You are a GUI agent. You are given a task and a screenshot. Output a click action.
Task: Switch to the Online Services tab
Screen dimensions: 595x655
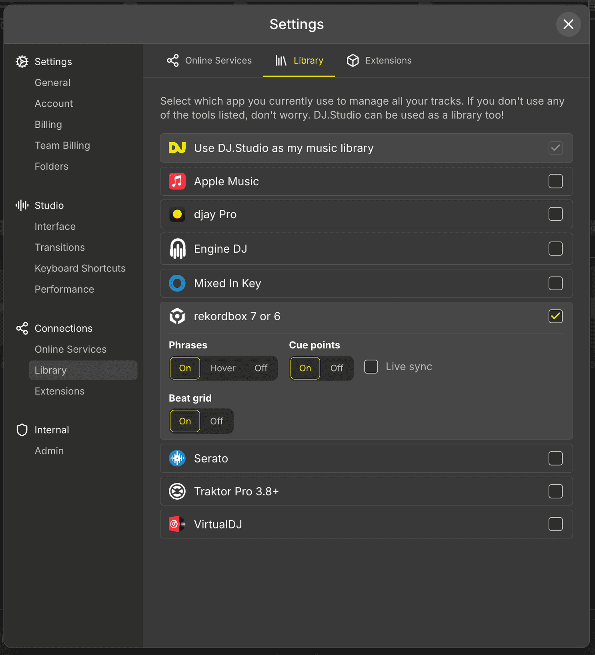(209, 60)
